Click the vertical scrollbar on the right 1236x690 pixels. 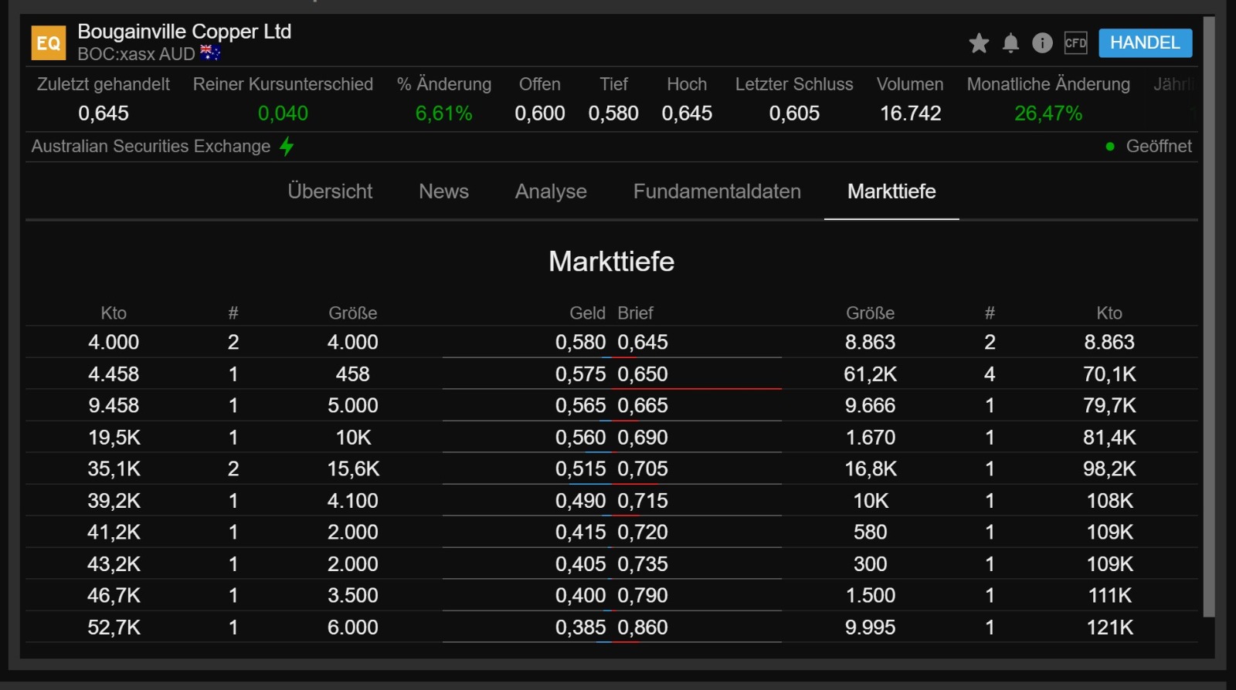coord(1209,316)
